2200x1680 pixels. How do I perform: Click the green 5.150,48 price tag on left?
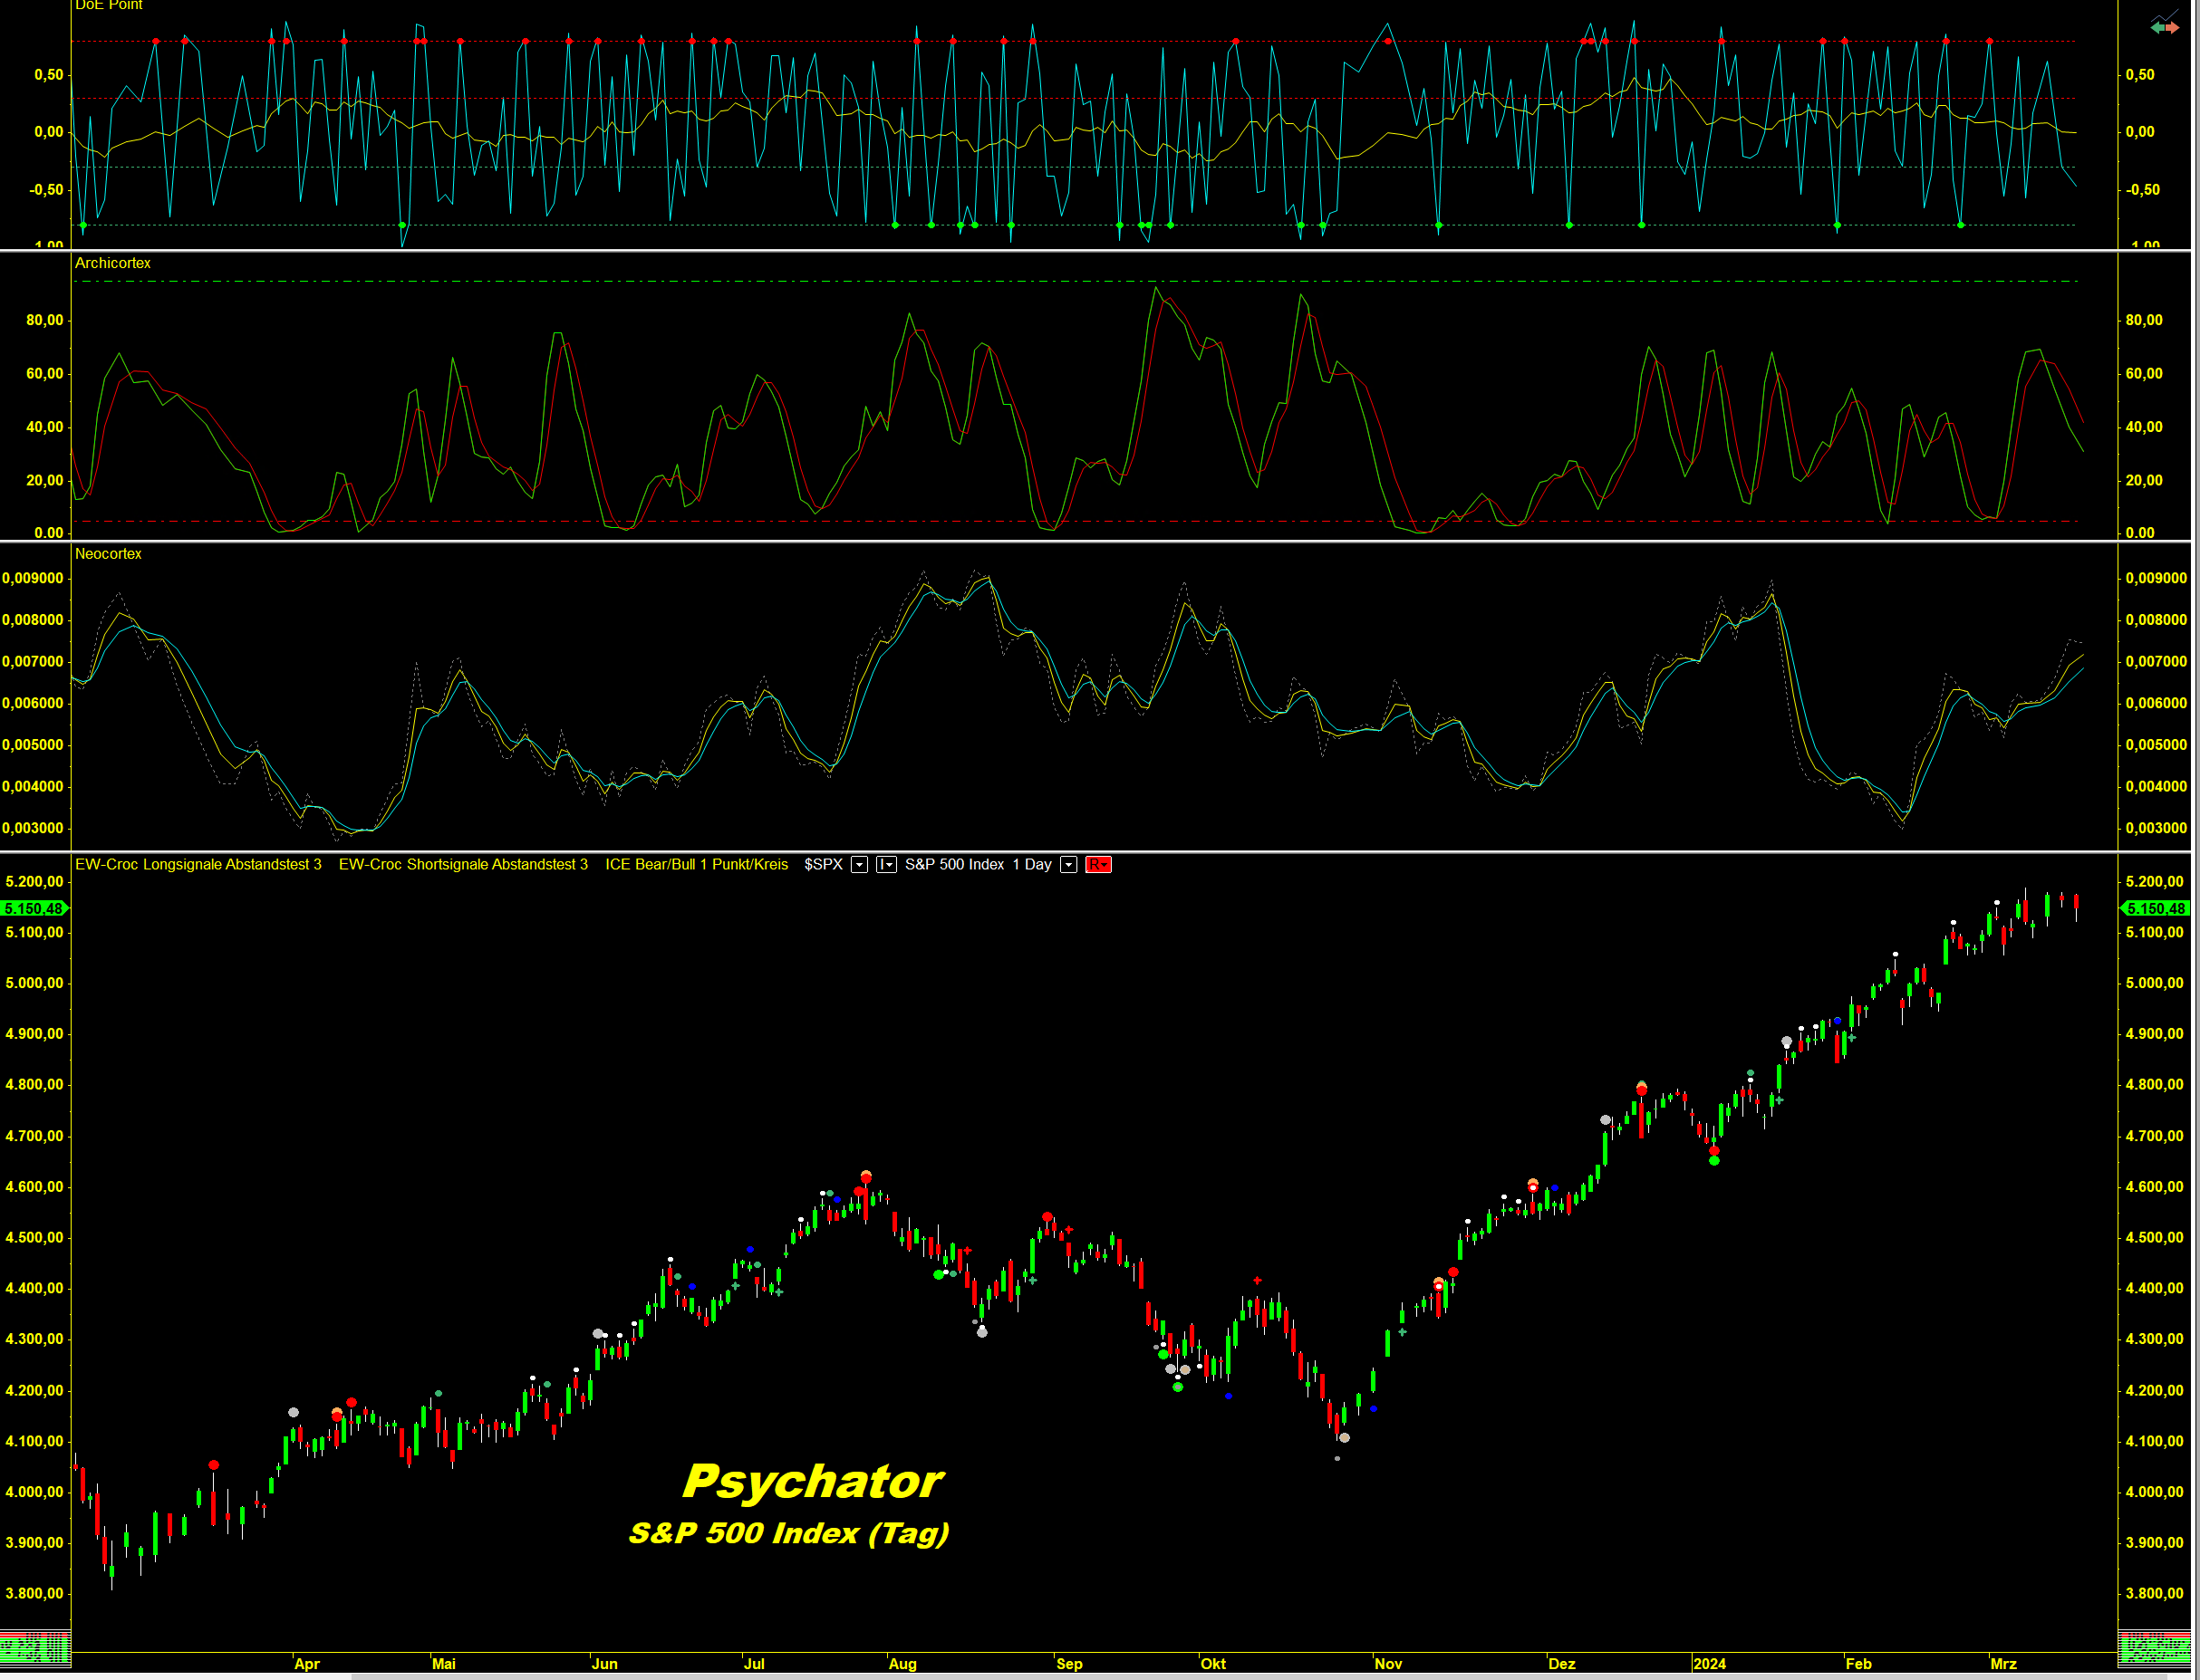(x=34, y=909)
